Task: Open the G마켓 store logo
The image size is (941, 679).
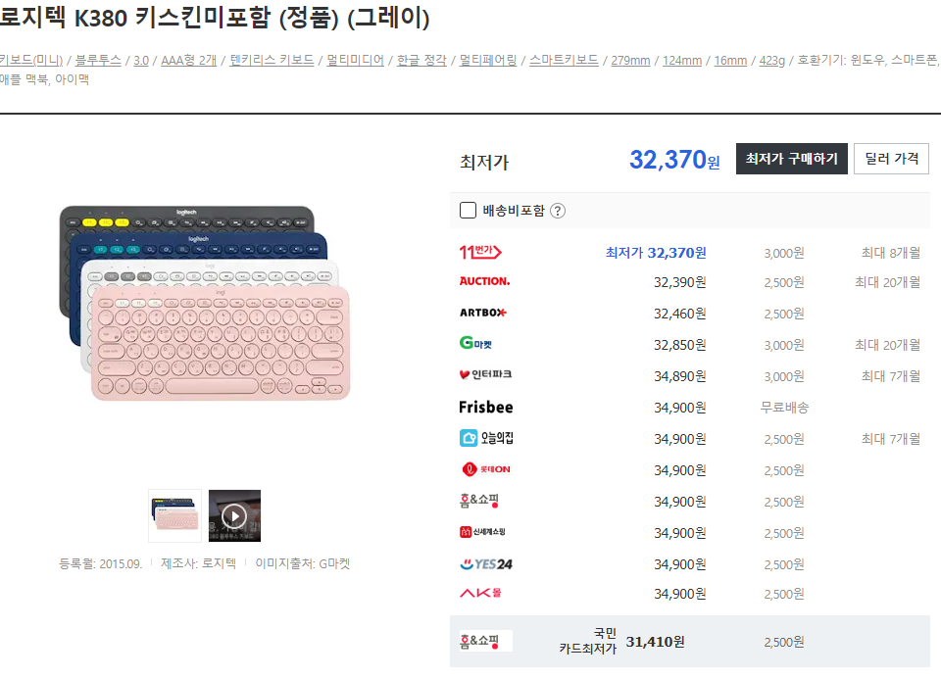Action: [x=475, y=343]
